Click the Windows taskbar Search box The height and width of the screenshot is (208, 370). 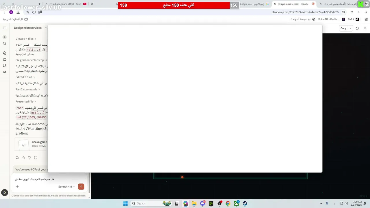(151, 203)
